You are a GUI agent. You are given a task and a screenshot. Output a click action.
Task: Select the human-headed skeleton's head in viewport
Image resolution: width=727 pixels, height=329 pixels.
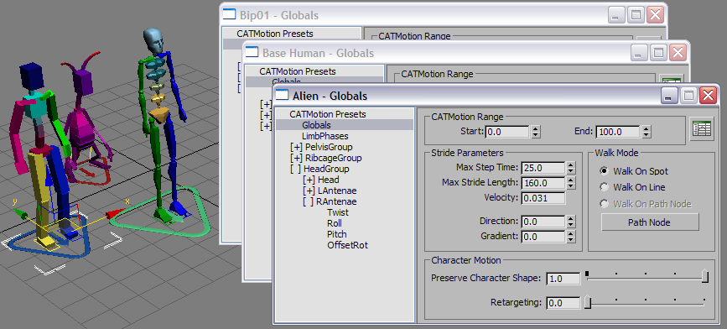pos(153,40)
